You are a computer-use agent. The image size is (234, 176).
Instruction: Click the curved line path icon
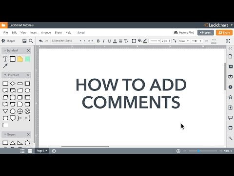175,41
